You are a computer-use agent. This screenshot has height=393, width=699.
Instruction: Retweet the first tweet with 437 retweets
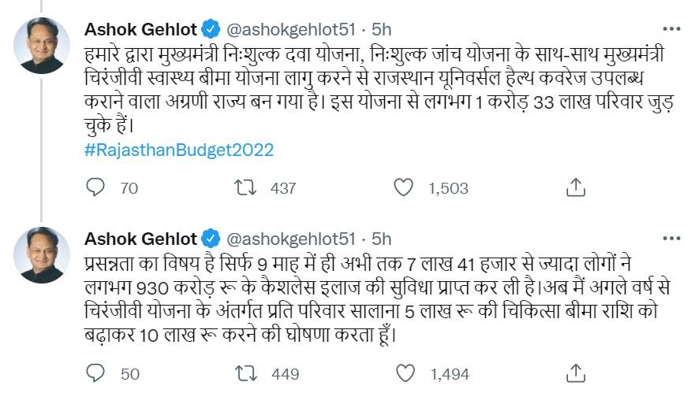coord(246,187)
